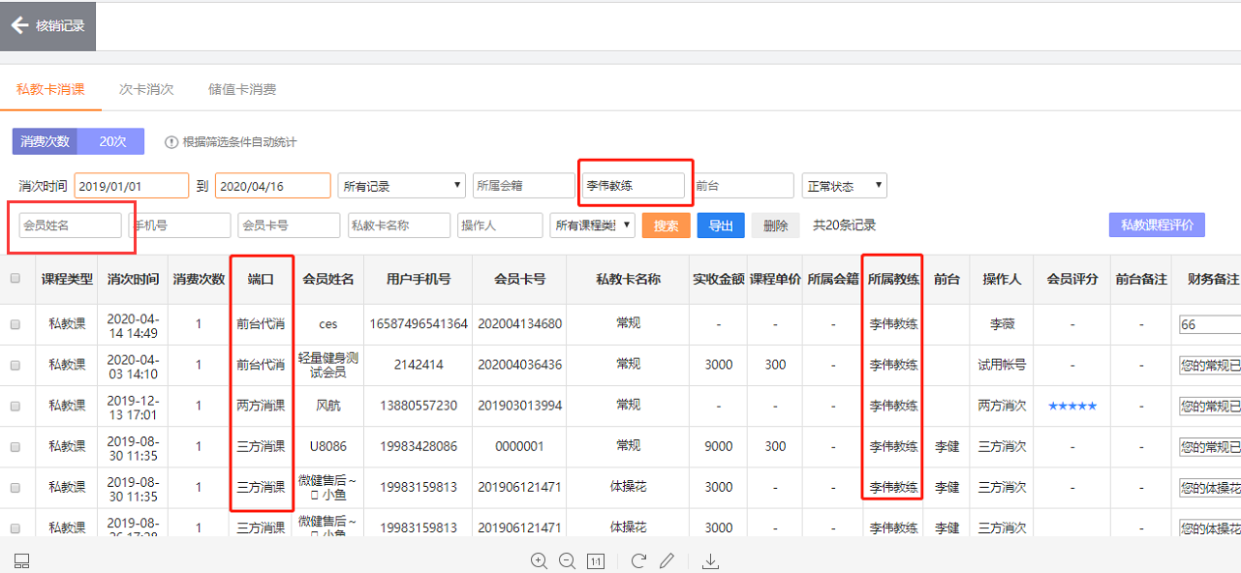Screen dimensions: 1241x573
Task: Click the blue 导出 export button
Action: coord(721,226)
